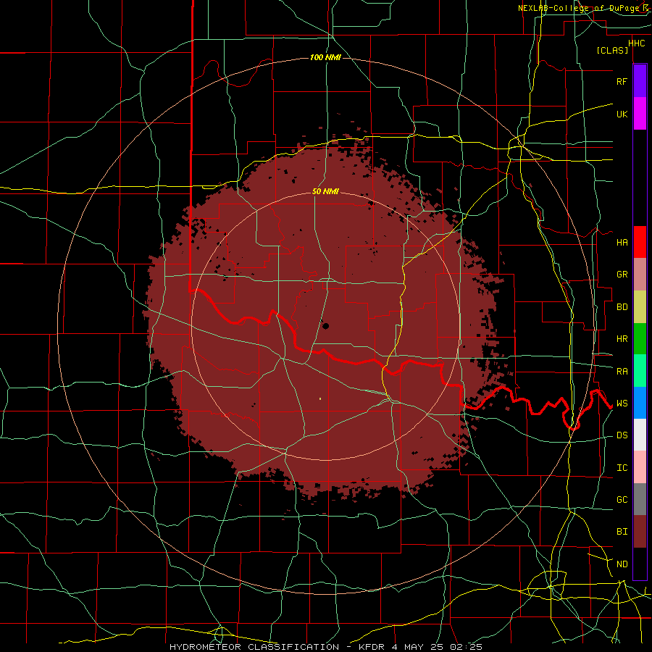The height and width of the screenshot is (652, 652).
Task: Click the 100 NMI range ring label
Action: 325,57
